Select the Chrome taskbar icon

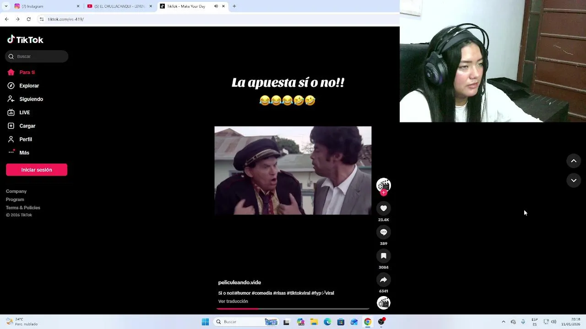coord(368,322)
